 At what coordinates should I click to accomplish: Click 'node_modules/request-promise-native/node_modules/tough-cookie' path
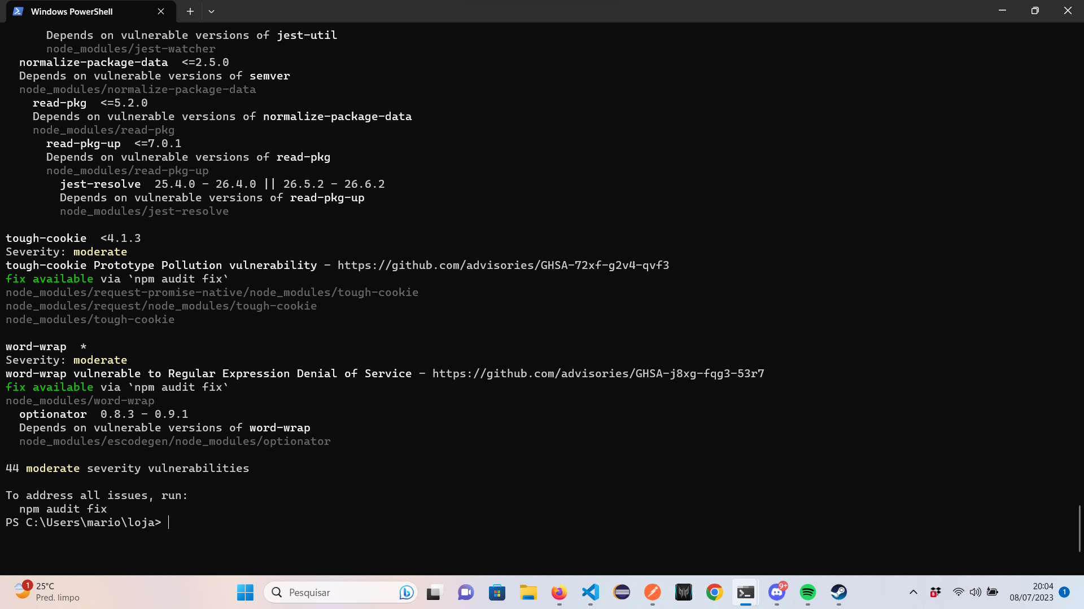[212, 293]
